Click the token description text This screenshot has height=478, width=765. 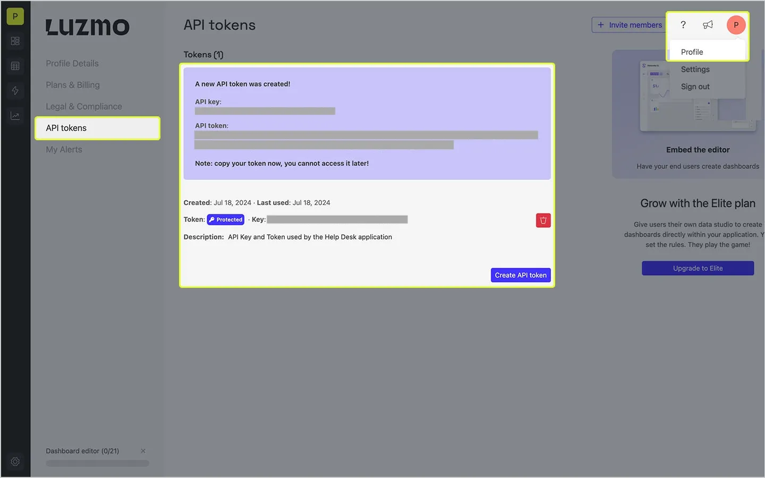pos(310,237)
